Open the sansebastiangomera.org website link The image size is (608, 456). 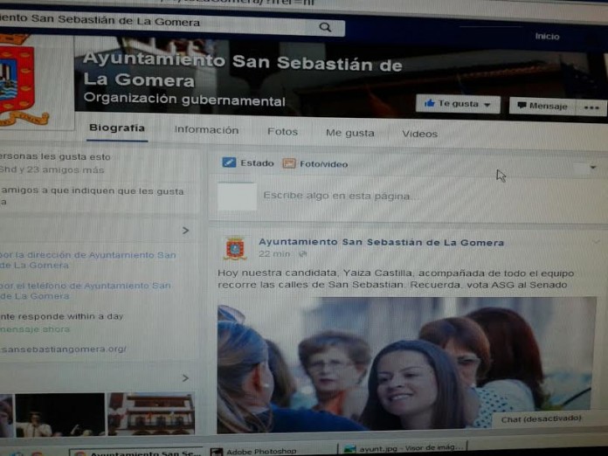click(x=63, y=349)
